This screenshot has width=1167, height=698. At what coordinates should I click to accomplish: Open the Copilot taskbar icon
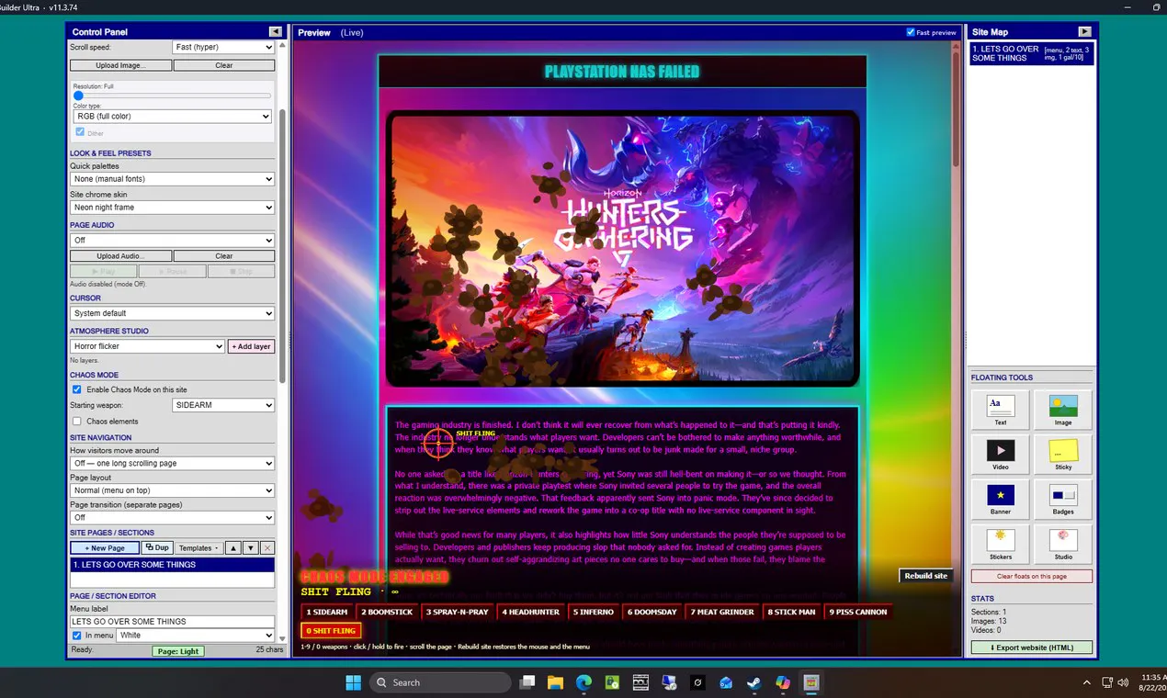782,682
